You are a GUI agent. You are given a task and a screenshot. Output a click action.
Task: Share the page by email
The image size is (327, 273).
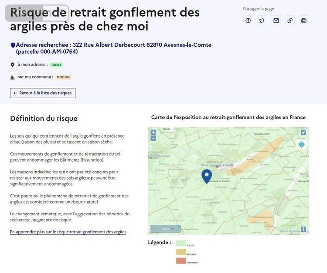[276, 21]
